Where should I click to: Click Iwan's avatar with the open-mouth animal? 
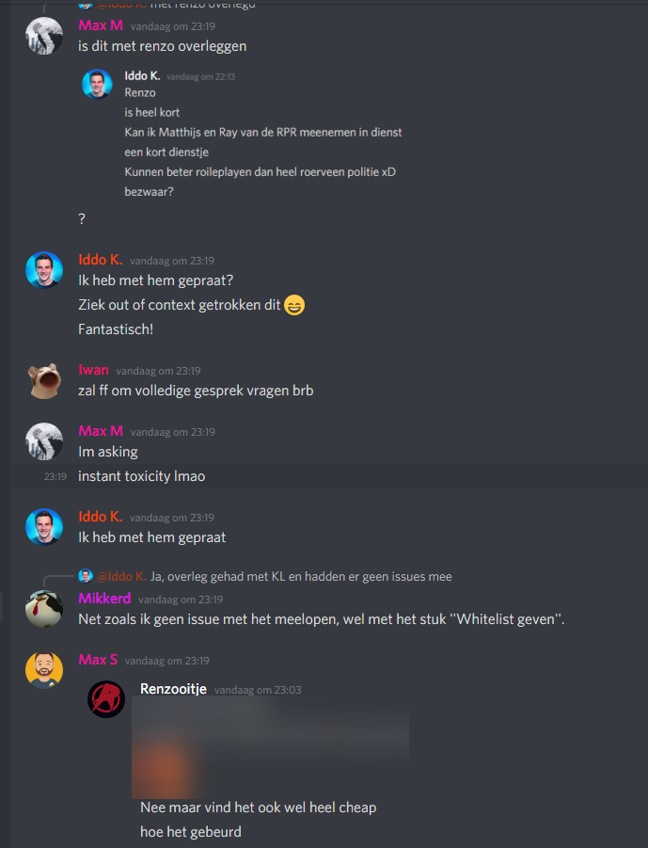(x=44, y=381)
